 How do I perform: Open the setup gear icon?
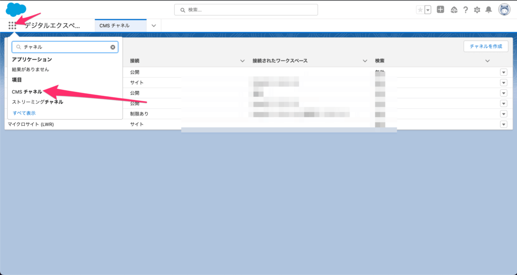click(x=477, y=10)
